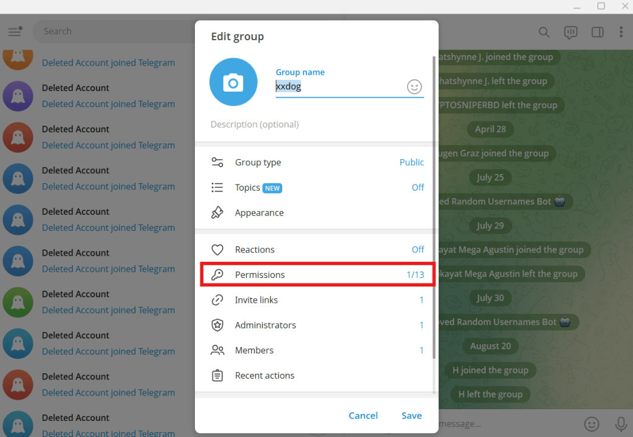Open Reactions setting showing Off
The image size is (633, 437).
317,249
